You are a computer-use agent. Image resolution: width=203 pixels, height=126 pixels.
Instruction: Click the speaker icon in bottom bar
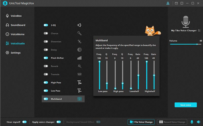click(198, 122)
